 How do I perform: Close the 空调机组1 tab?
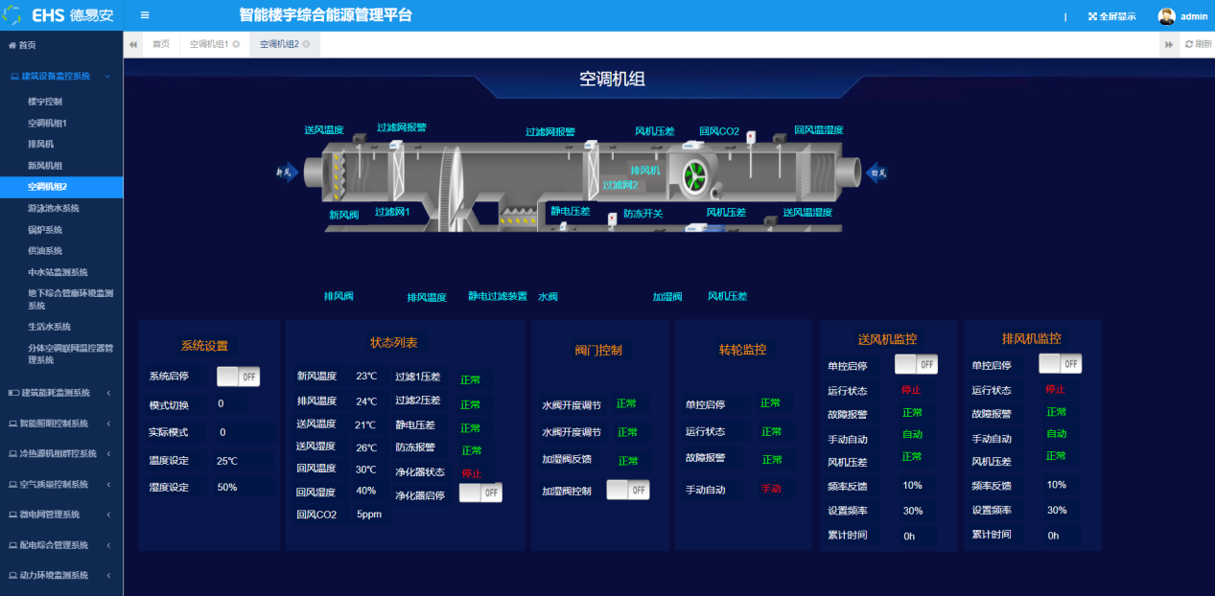tap(236, 44)
